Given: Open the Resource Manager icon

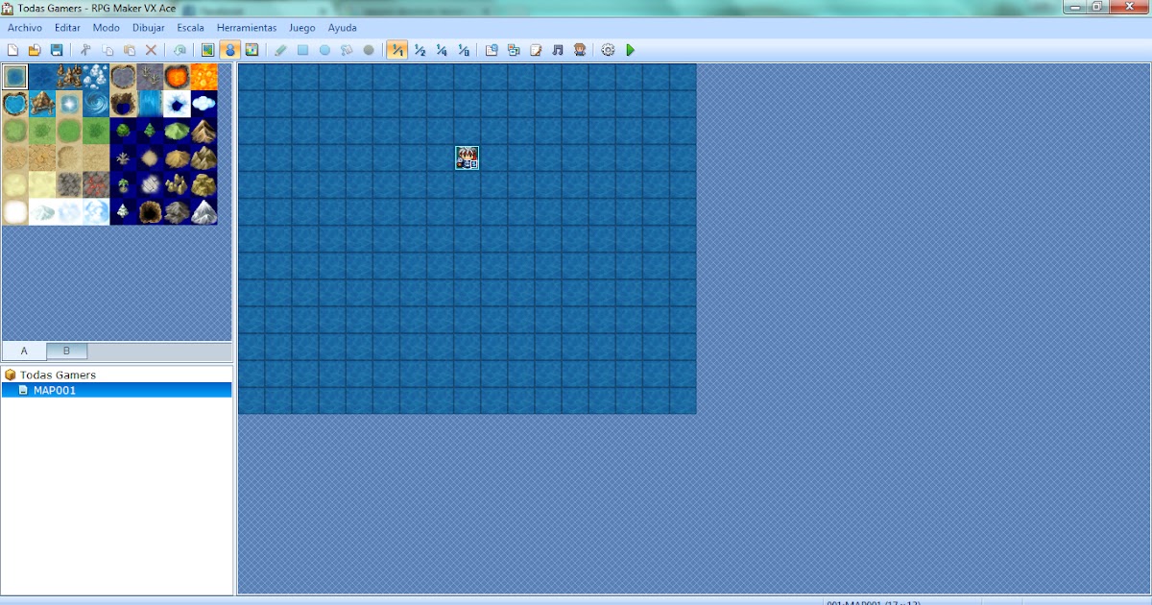Looking at the screenshot, I should (x=514, y=50).
